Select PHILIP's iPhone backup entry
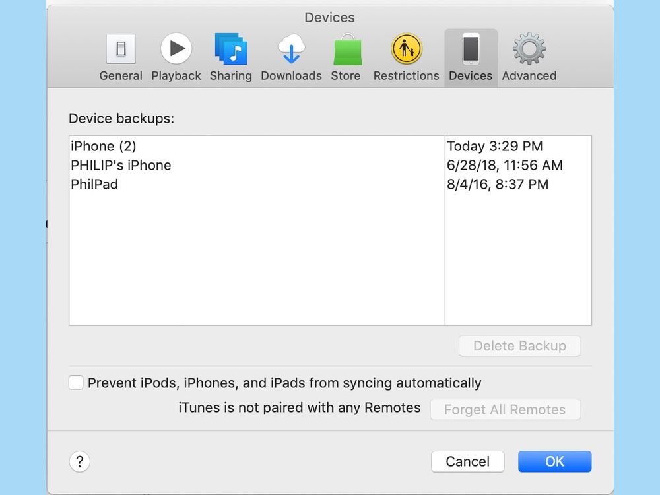660x495 pixels. (121, 165)
